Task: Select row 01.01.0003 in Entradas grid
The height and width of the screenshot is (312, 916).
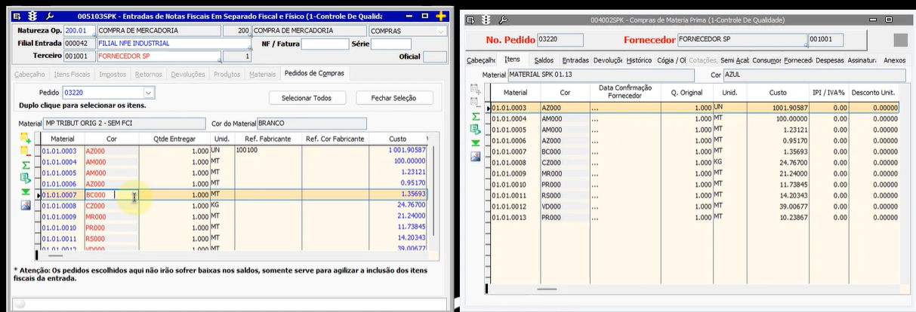Action: 232,151
